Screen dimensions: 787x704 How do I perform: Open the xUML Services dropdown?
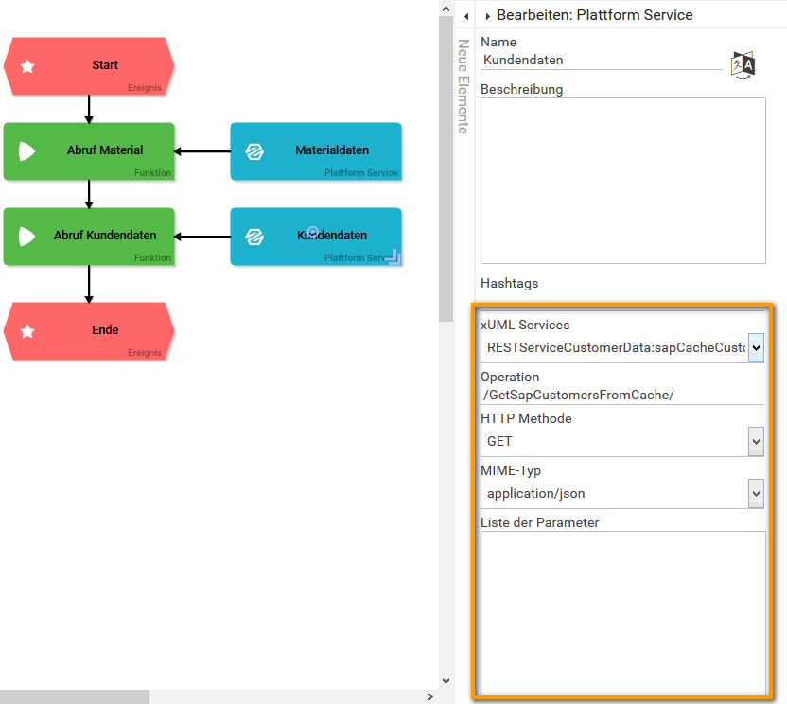coord(756,347)
